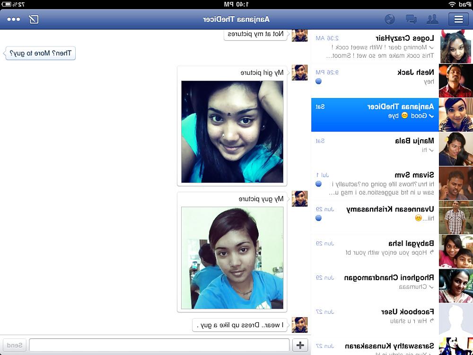Open the hamburger menu icon
Viewport: 473px width, 355px height.
click(x=458, y=19)
